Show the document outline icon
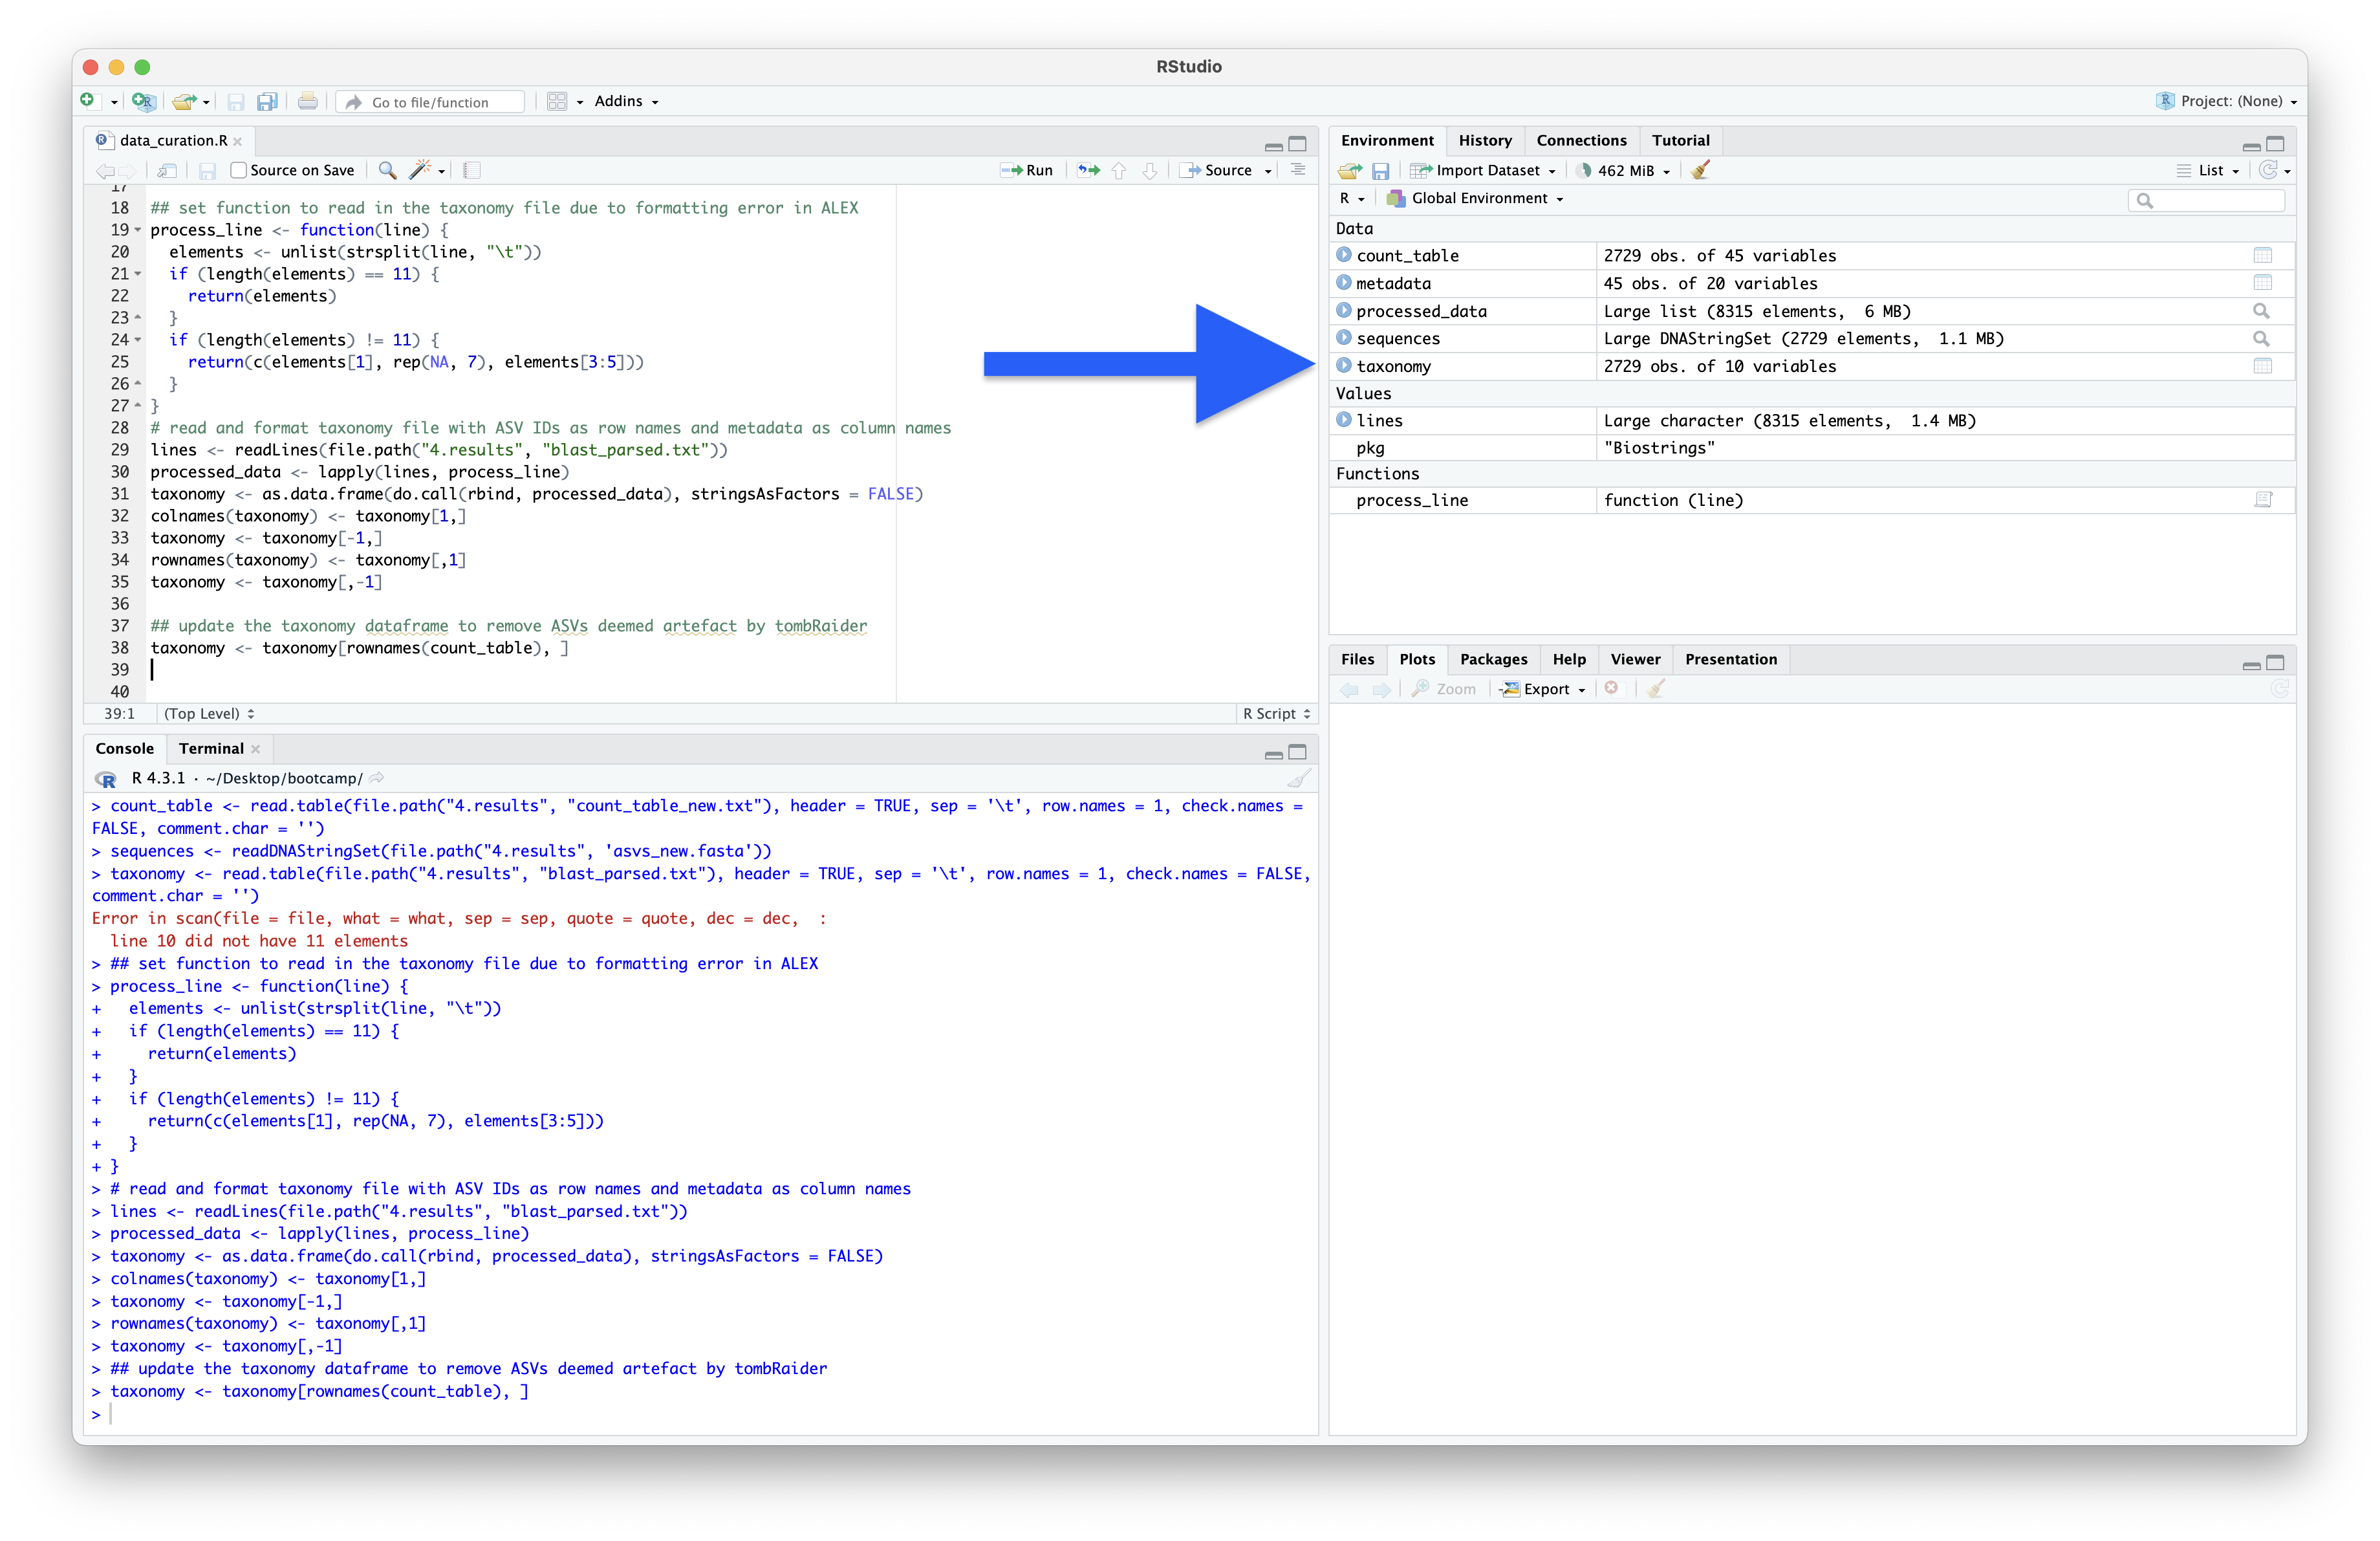This screenshot has width=2380, height=1541. pos(1298,170)
